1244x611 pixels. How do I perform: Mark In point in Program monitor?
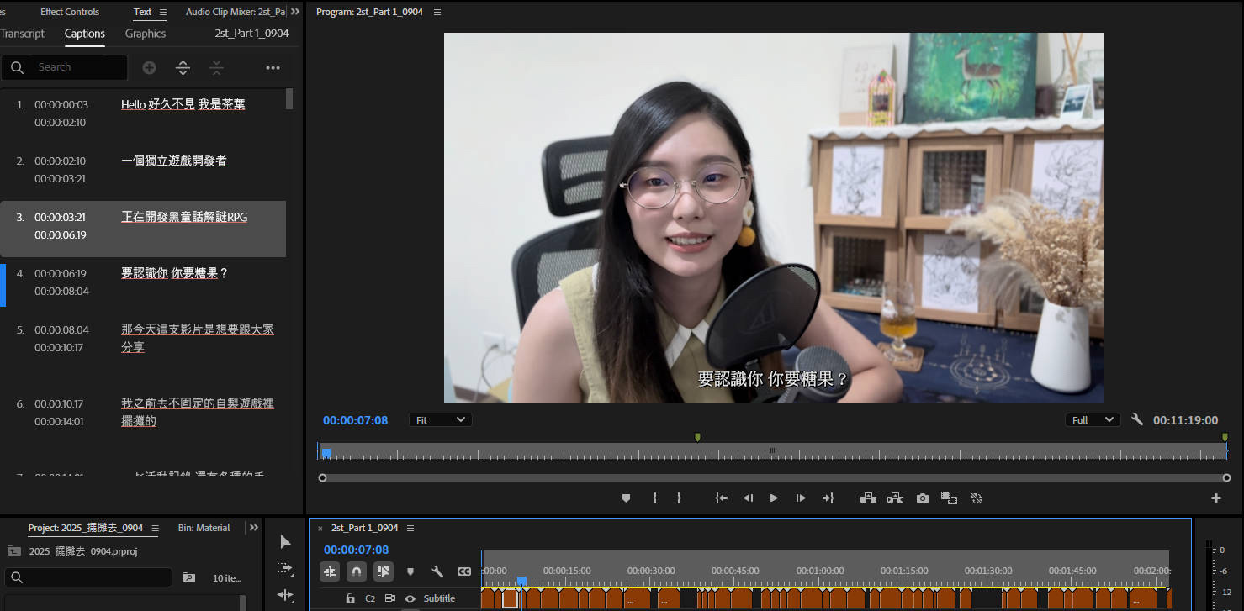click(x=654, y=498)
